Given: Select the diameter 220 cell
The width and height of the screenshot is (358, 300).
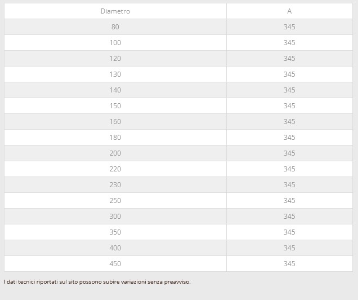Looking at the screenshot, I should click(115, 169).
